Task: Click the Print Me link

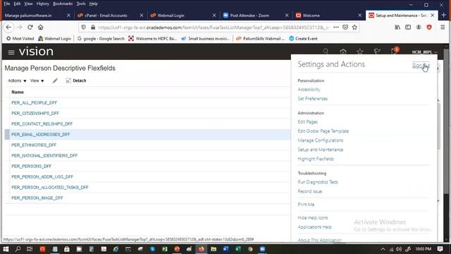Action: coord(306,205)
